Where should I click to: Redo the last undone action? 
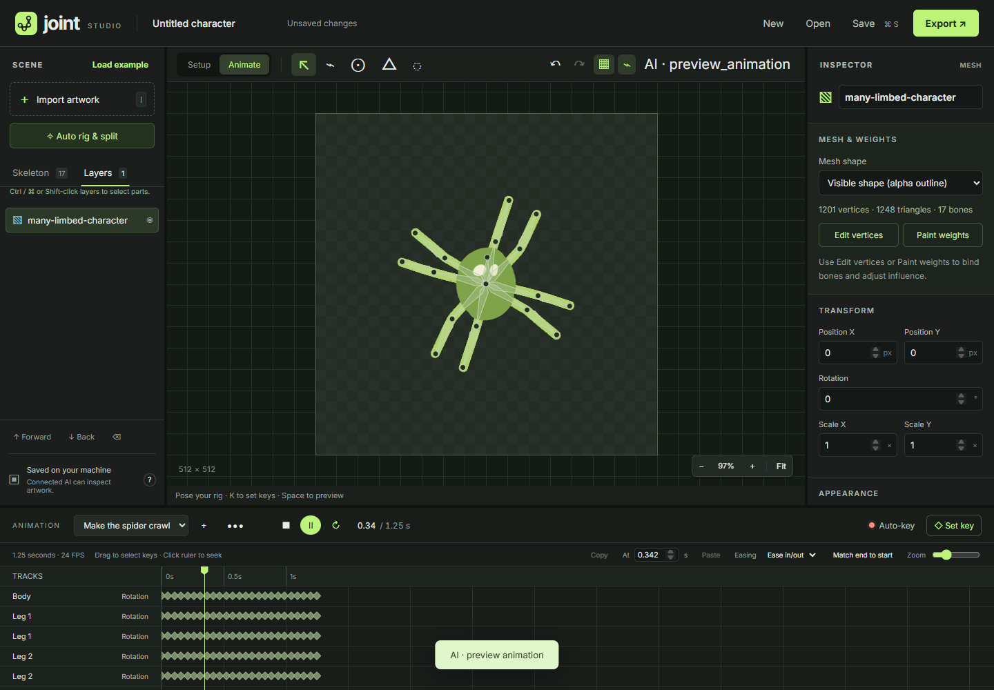(x=579, y=64)
